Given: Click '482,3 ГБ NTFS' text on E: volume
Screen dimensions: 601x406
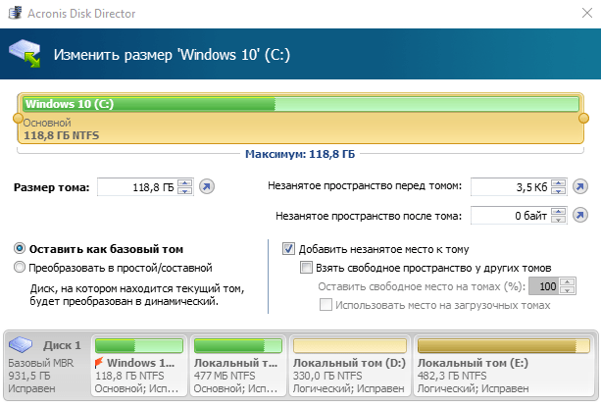Looking at the screenshot, I should [452, 376].
